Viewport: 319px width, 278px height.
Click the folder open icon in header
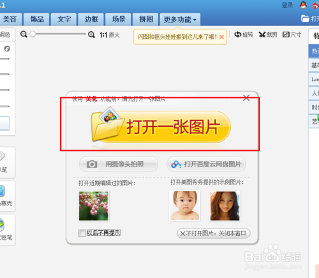coord(305,18)
